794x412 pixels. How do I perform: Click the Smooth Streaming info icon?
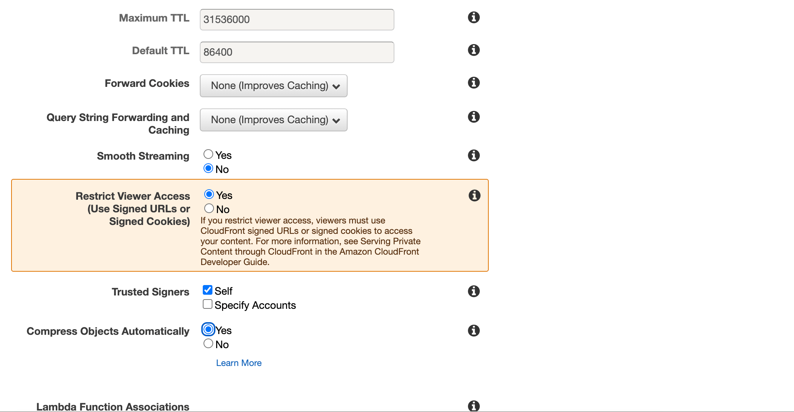pyautogui.click(x=474, y=155)
